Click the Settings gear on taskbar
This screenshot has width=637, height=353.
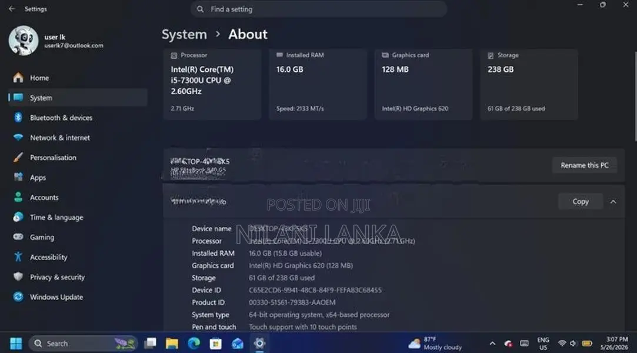[259, 343]
